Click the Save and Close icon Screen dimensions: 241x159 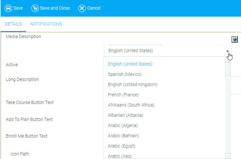click(35, 8)
